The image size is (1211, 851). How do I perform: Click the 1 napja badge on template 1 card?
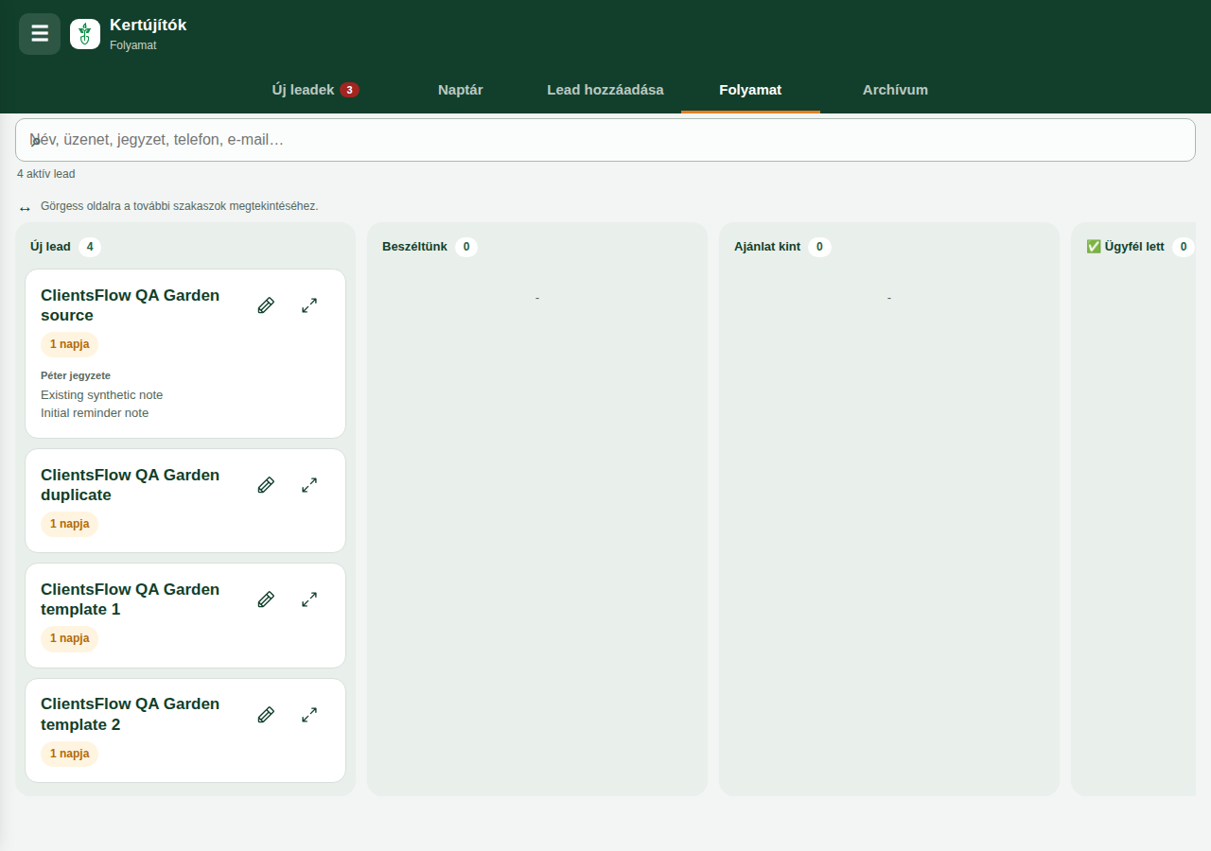pos(69,638)
